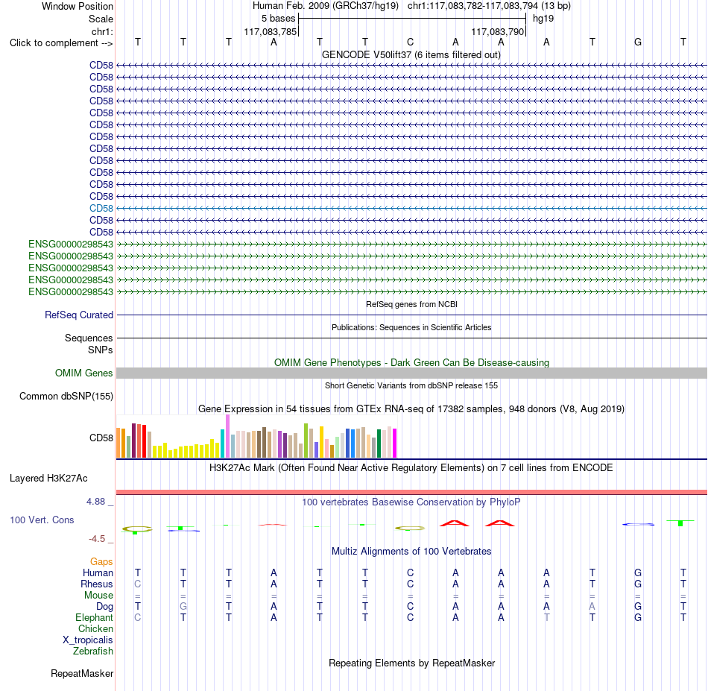Open the H3K27Ac Mark ENCODE track title
This screenshot has height=691, width=708.
pos(411,468)
